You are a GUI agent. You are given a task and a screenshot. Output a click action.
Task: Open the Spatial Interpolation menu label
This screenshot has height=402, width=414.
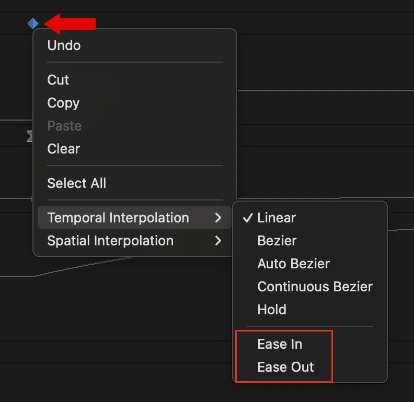110,241
